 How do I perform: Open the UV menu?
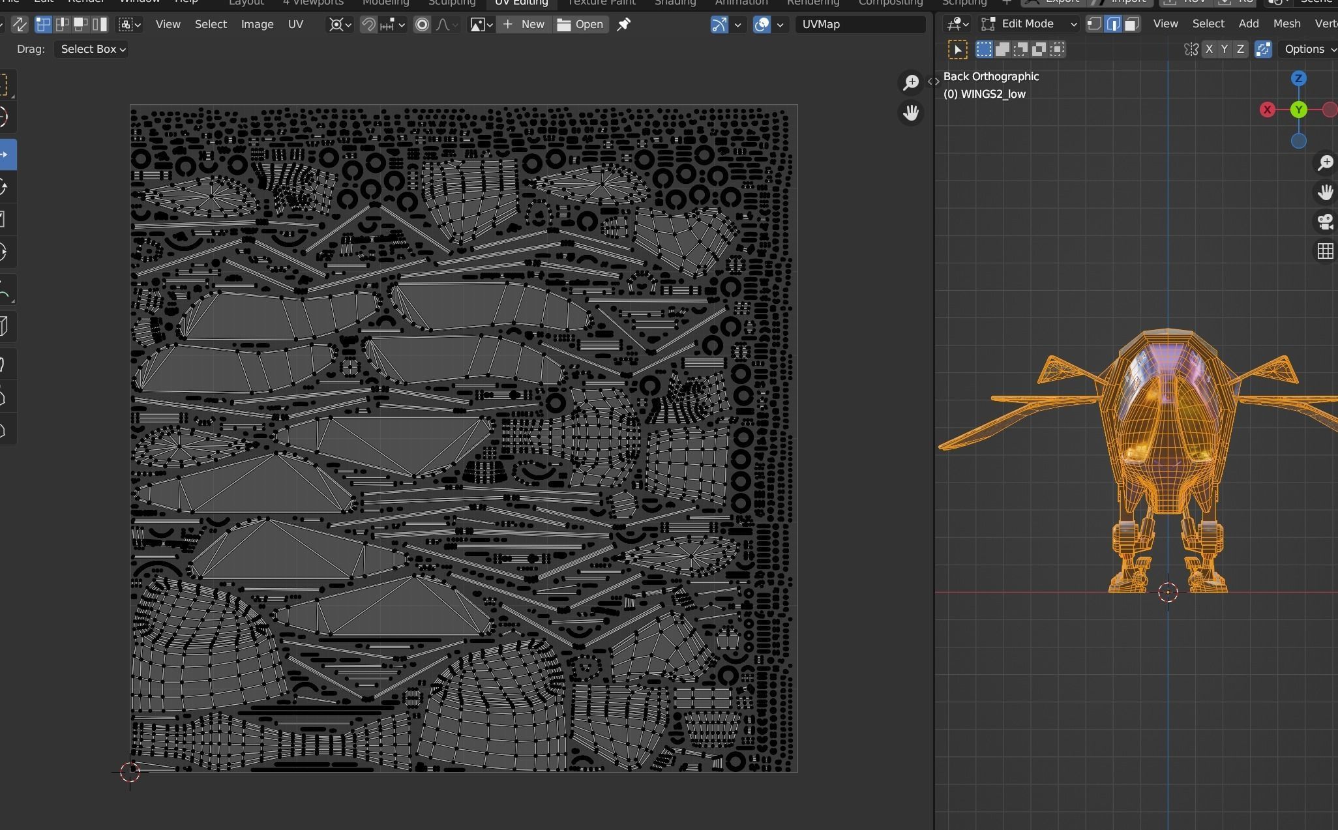295,24
